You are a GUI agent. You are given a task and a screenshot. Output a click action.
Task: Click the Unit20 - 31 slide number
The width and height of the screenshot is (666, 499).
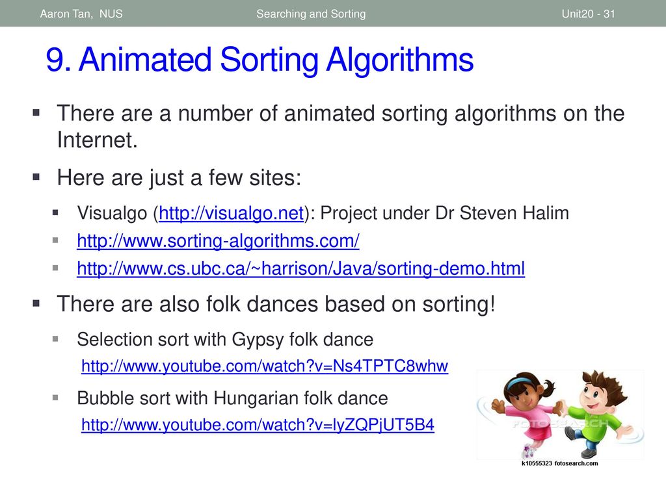coord(588,14)
